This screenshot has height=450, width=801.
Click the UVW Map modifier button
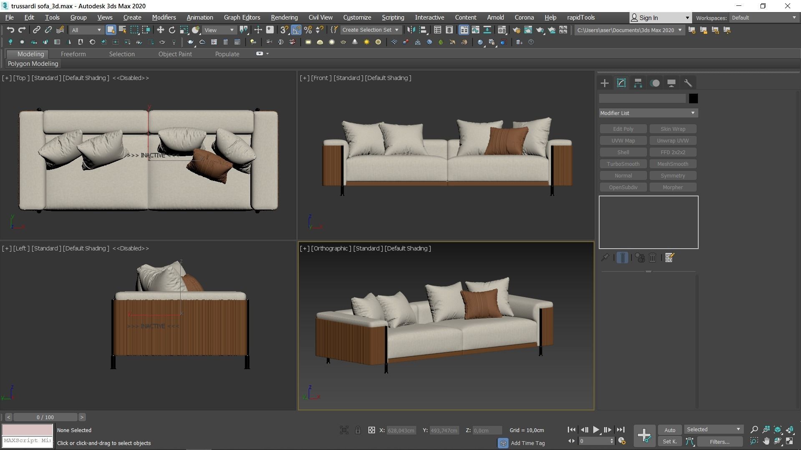pos(623,141)
